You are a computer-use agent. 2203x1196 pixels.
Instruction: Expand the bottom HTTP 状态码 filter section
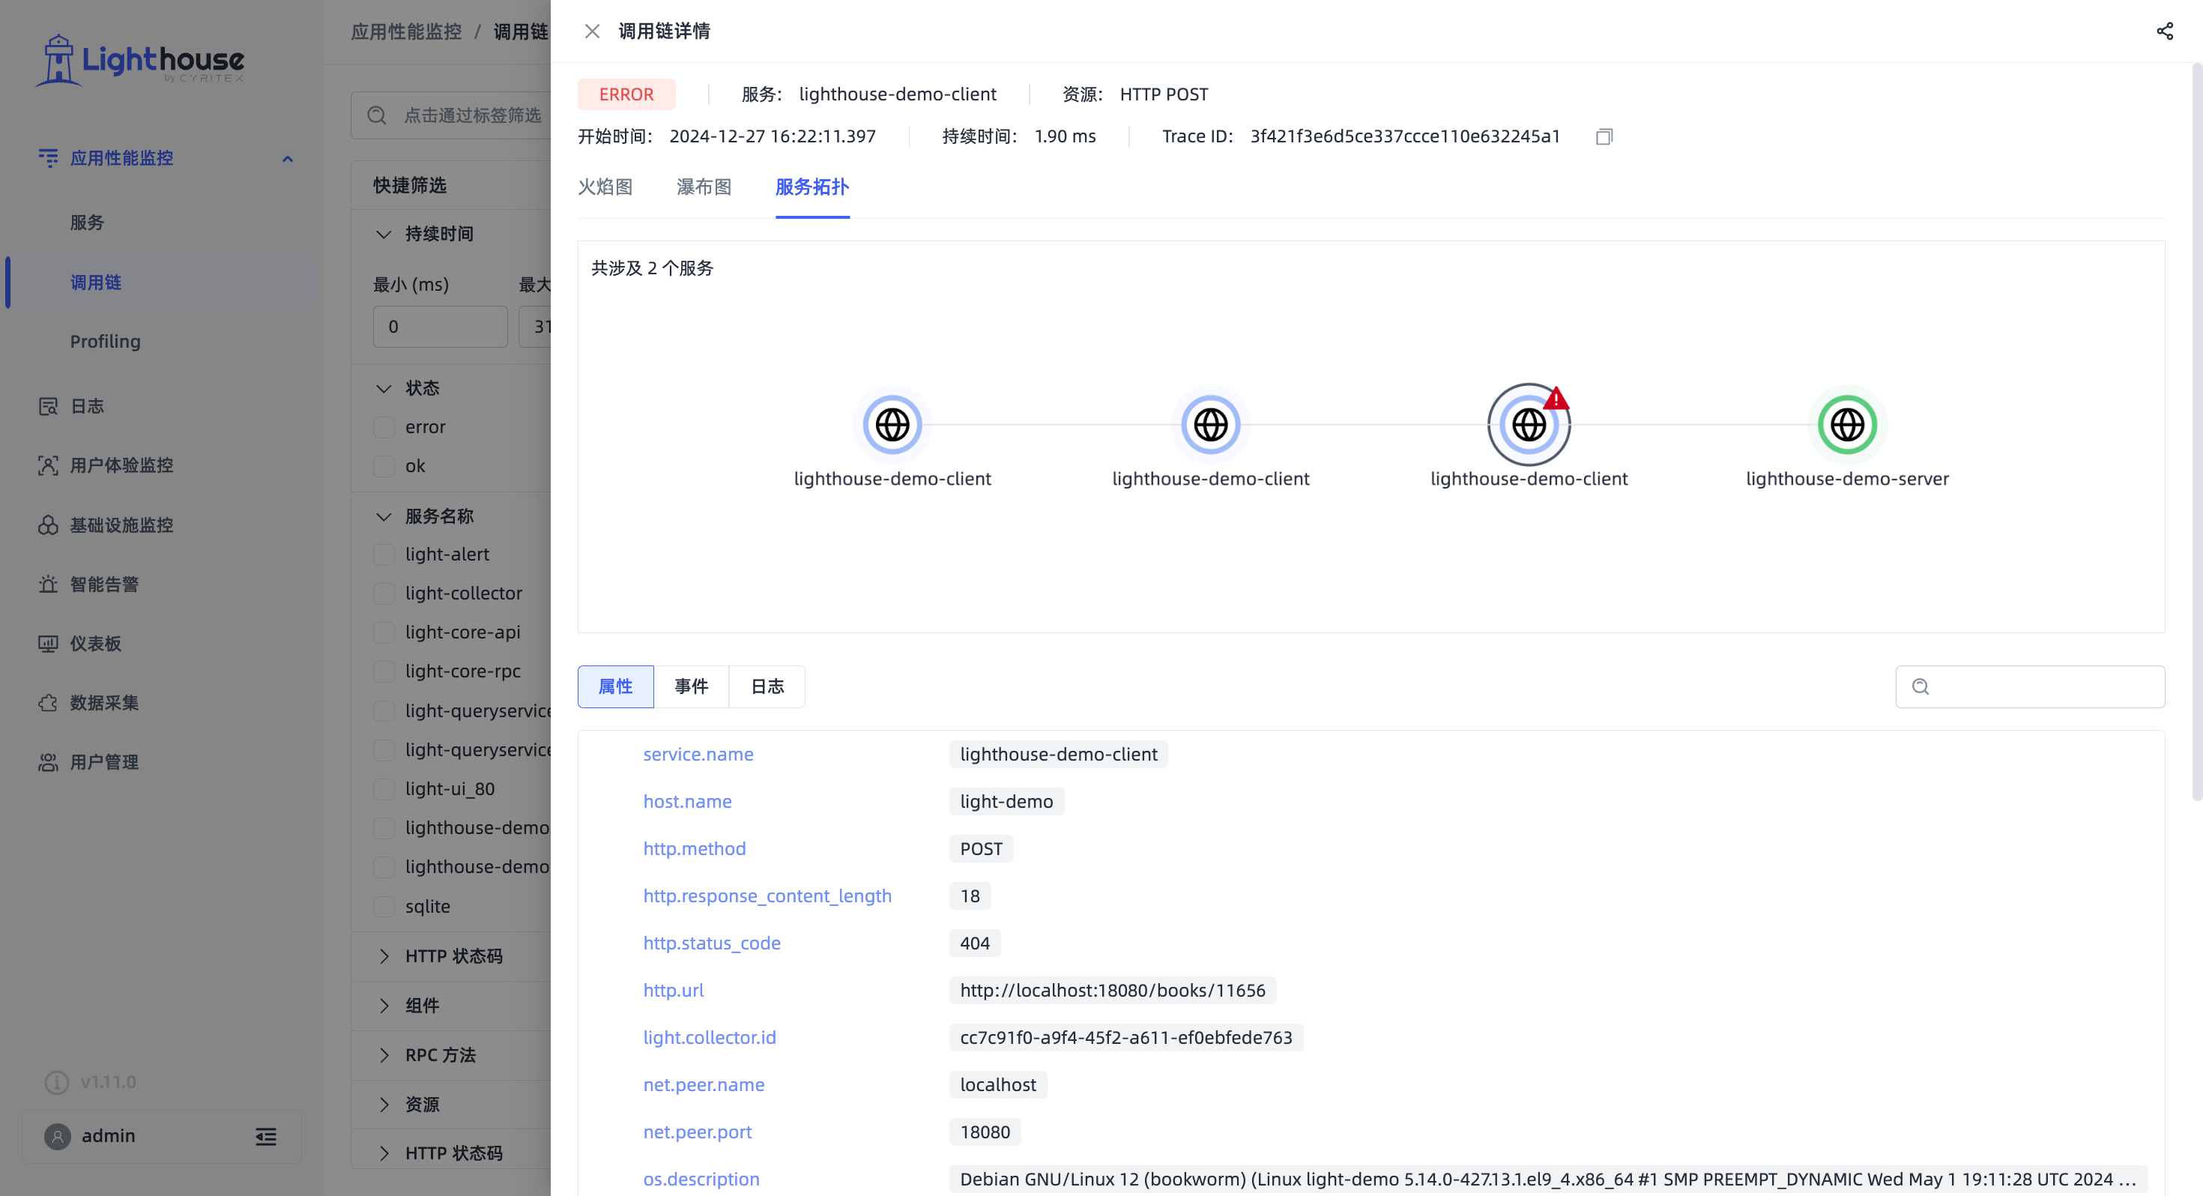[384, 1153]
